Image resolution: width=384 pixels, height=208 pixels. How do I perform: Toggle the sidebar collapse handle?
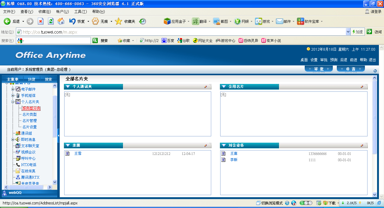coord(58,136)
